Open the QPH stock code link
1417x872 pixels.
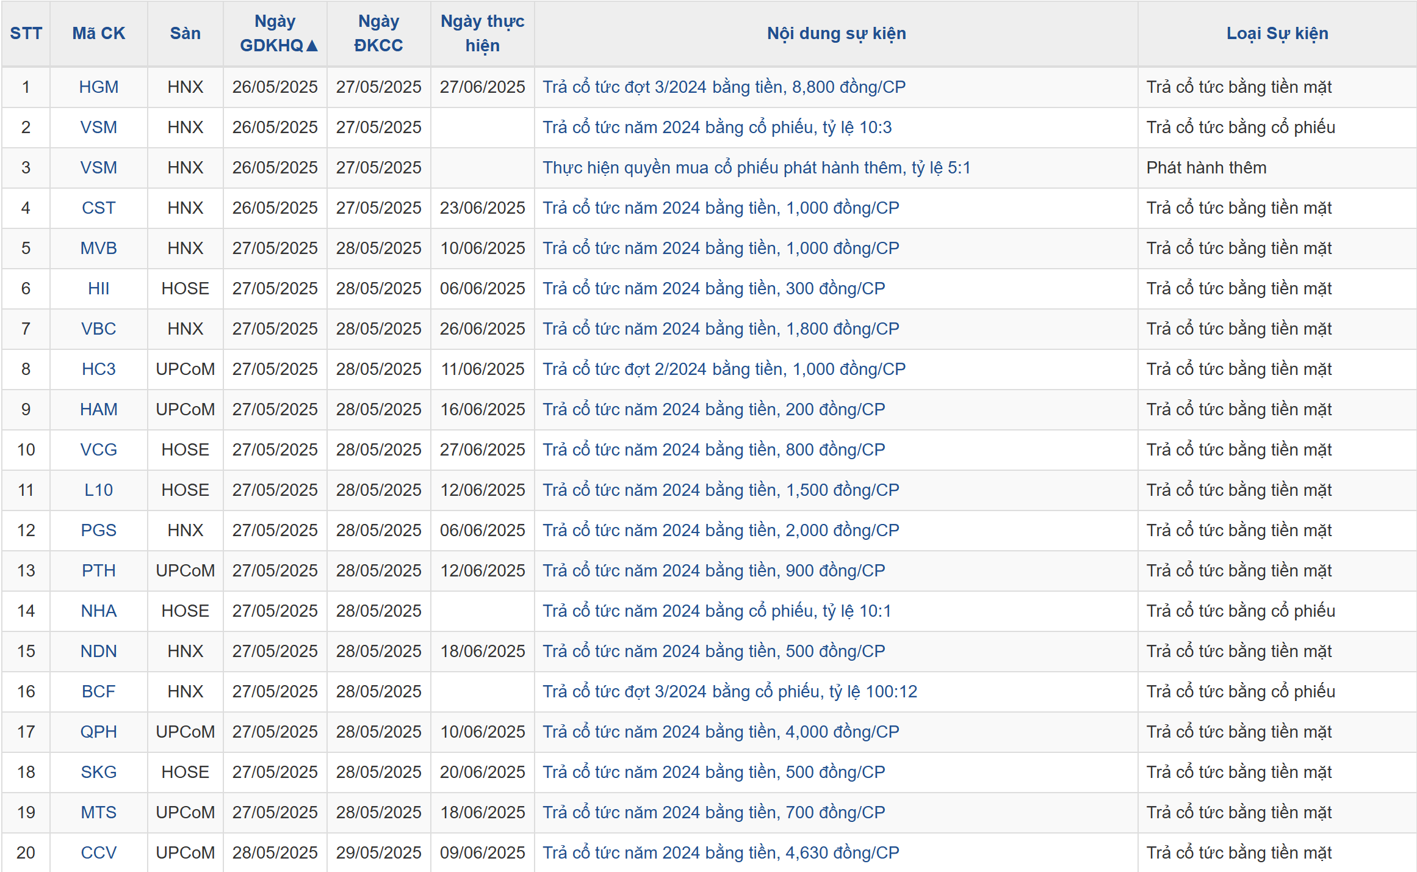coord(99,732)
